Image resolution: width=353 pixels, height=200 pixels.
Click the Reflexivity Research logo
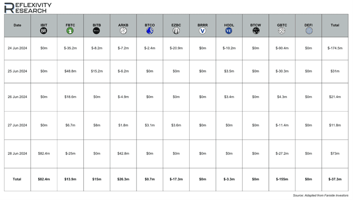28,8
